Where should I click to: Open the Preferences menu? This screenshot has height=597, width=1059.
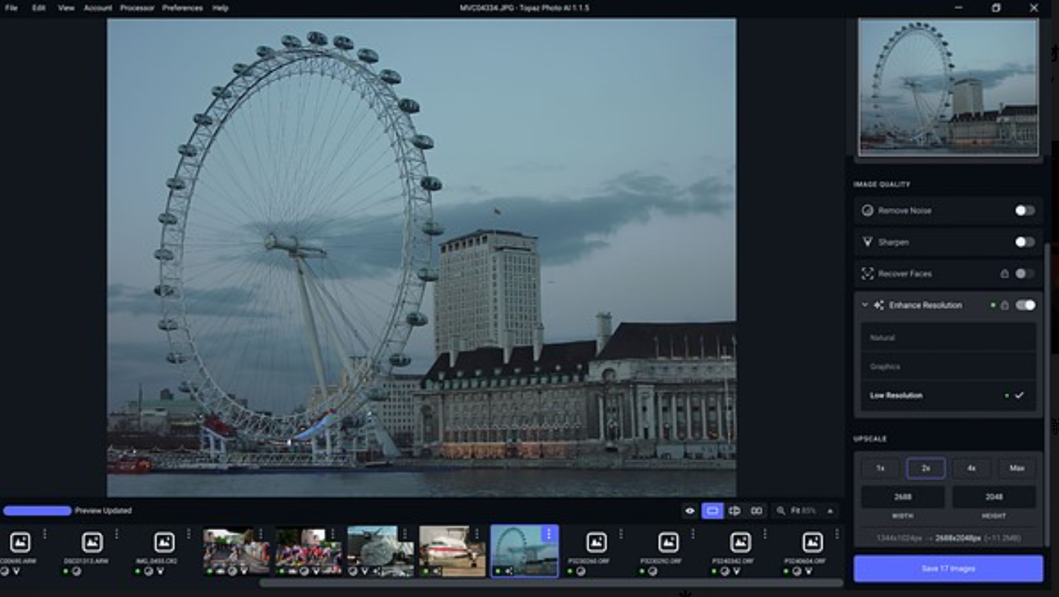click(x=182, y=8)
